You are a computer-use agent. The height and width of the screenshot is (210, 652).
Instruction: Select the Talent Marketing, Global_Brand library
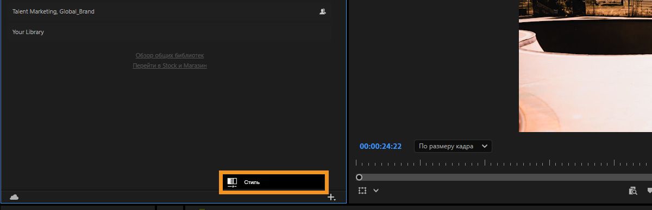[x=169, y=11]
